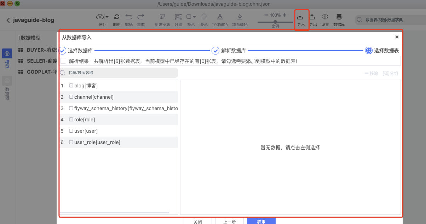Switch to the 数据域 sidebar tab

coord(7,88)
